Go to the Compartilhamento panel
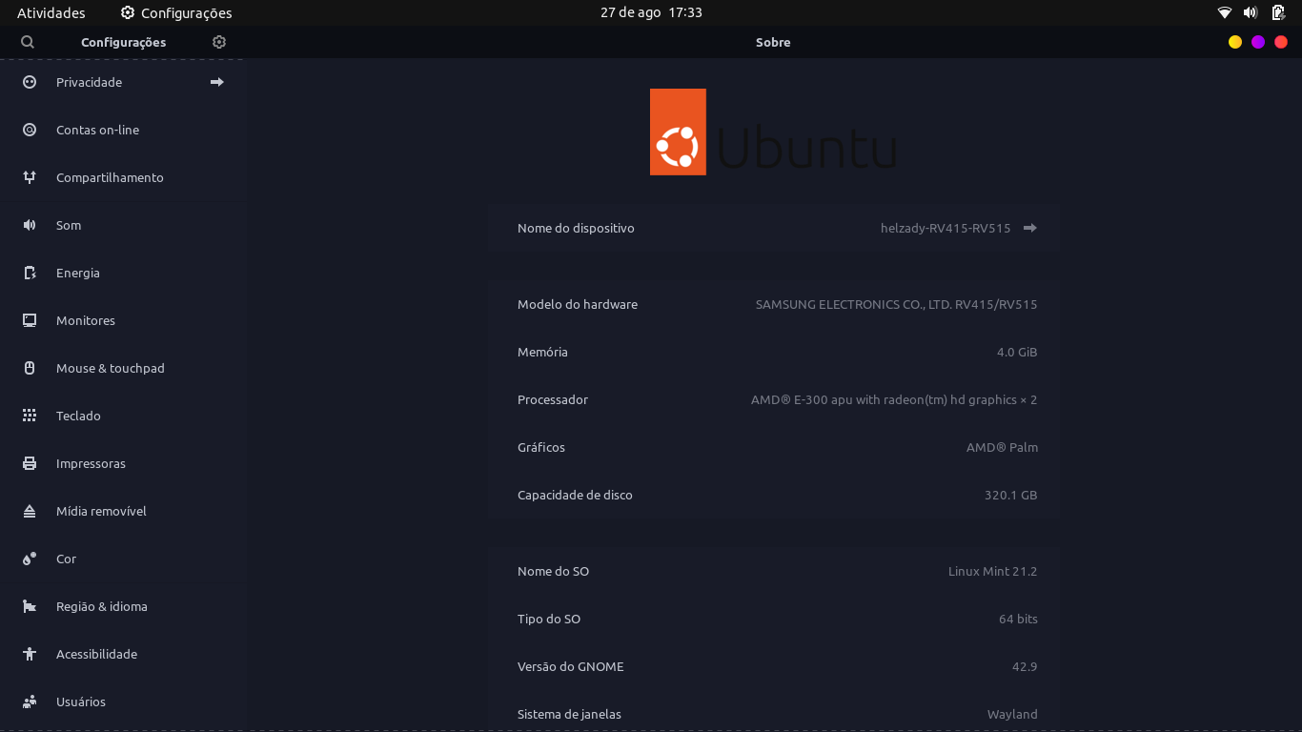This screenshot has height=732, width=1302. (x=123, y=177)
